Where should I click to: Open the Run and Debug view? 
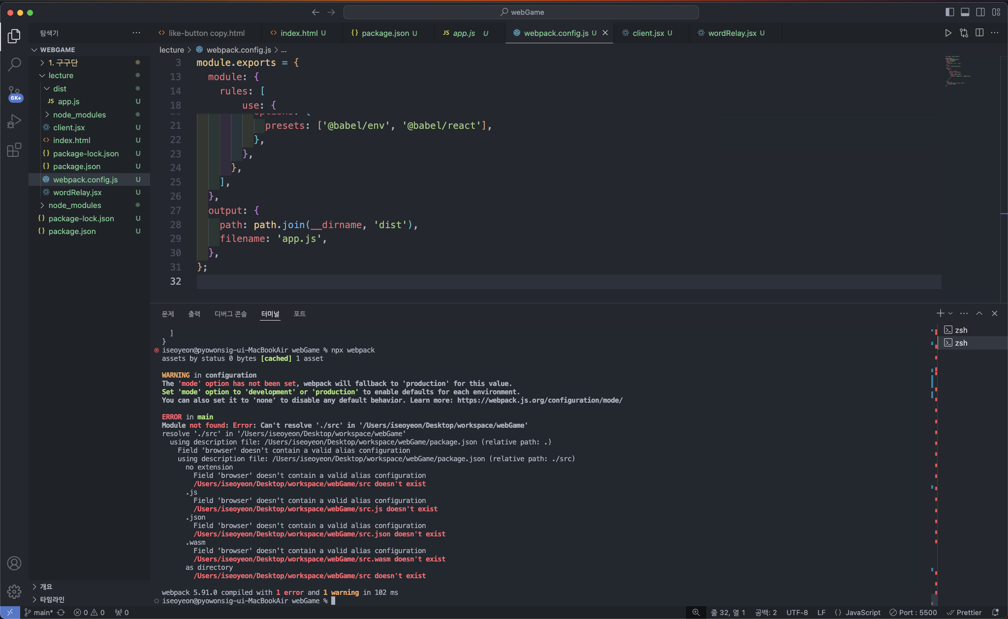[x=14, y=121]
